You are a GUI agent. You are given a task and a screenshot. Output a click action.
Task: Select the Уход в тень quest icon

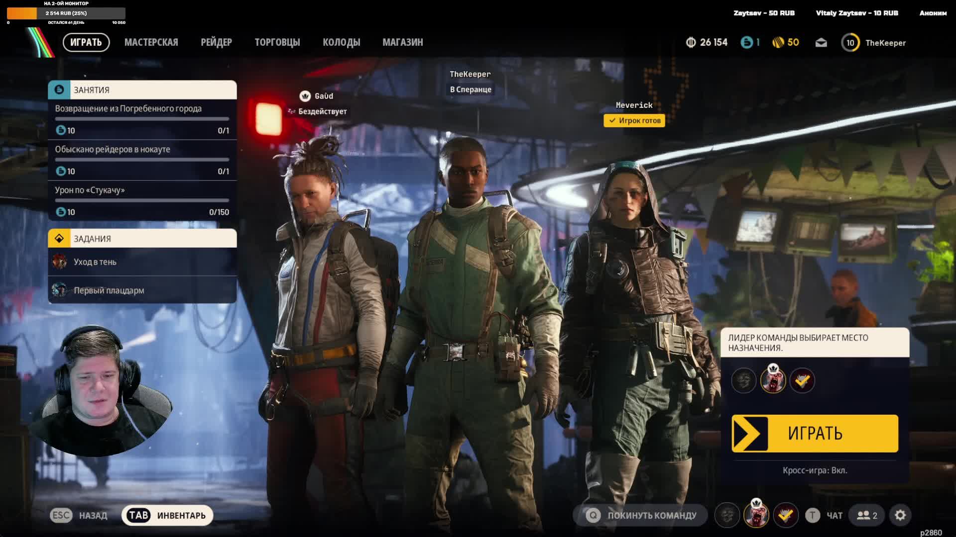pyautogui.click(x=60, y=262)
